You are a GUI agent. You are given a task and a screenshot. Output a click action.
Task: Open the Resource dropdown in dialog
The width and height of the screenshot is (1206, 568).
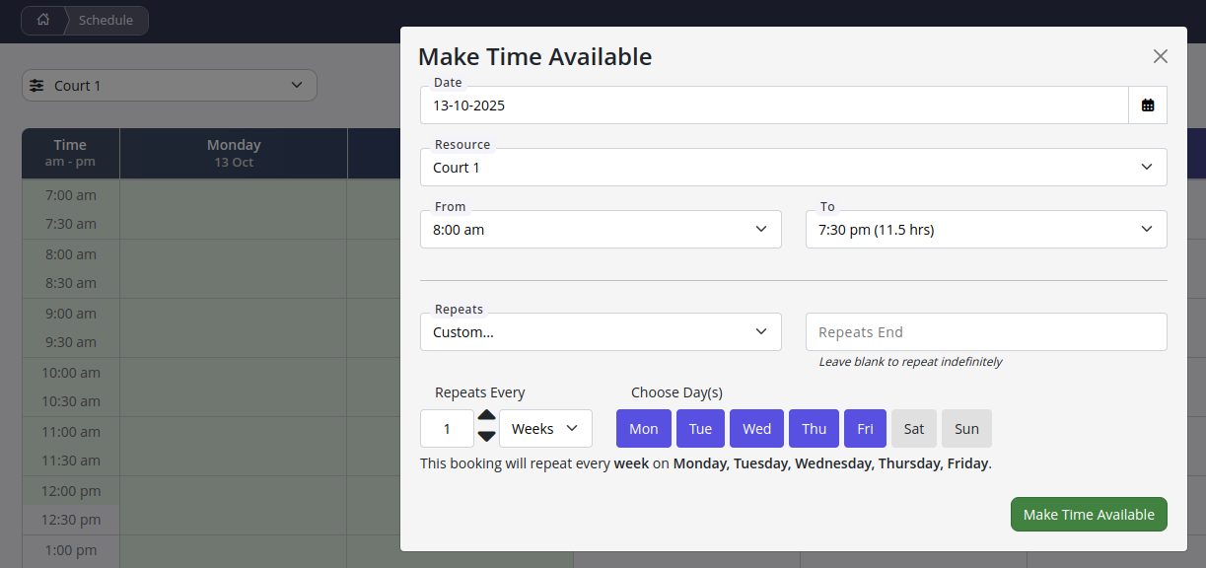pyautogui.click(x=793, y=168)
